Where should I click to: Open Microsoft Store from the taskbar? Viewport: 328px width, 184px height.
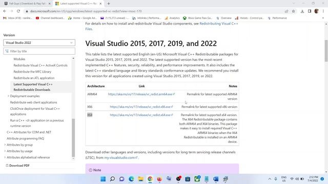pyautogui.click(x=188, y=179)
